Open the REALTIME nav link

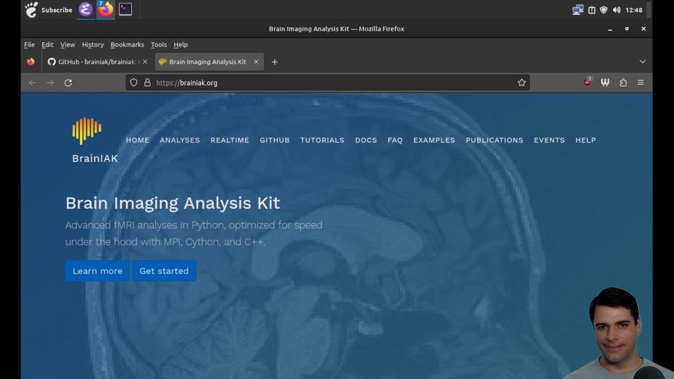[230, 140]
